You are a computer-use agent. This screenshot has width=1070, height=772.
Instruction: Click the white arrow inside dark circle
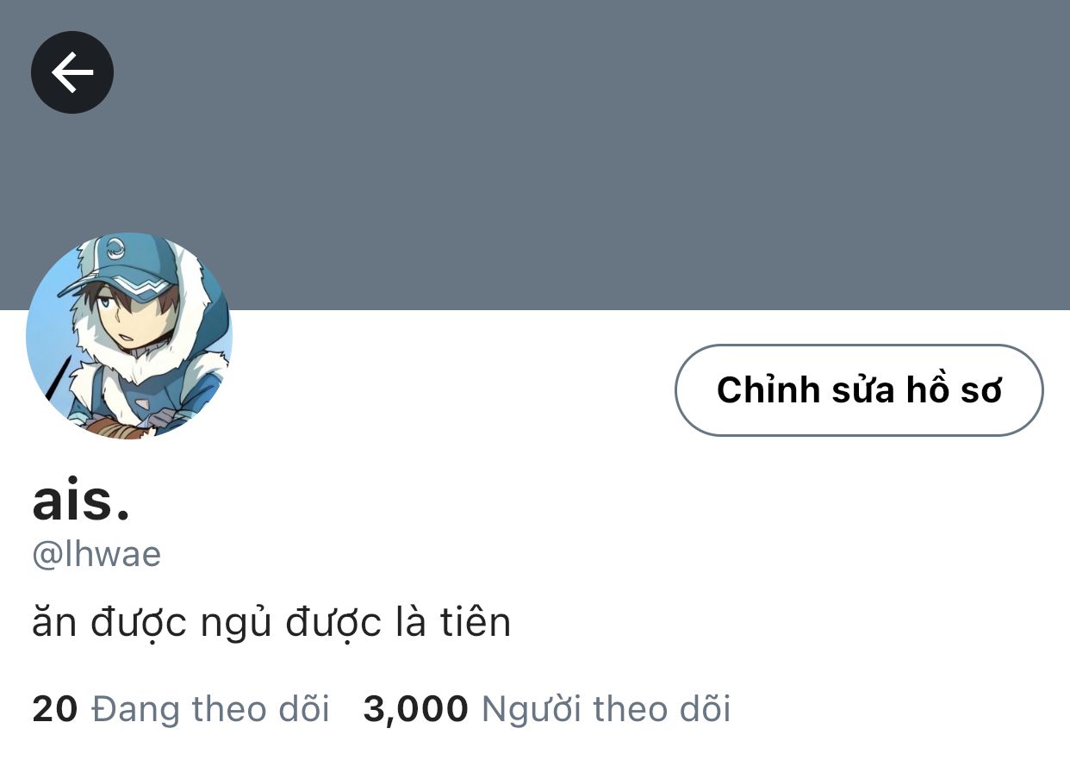pyautogui.click(x=72, y=72)
